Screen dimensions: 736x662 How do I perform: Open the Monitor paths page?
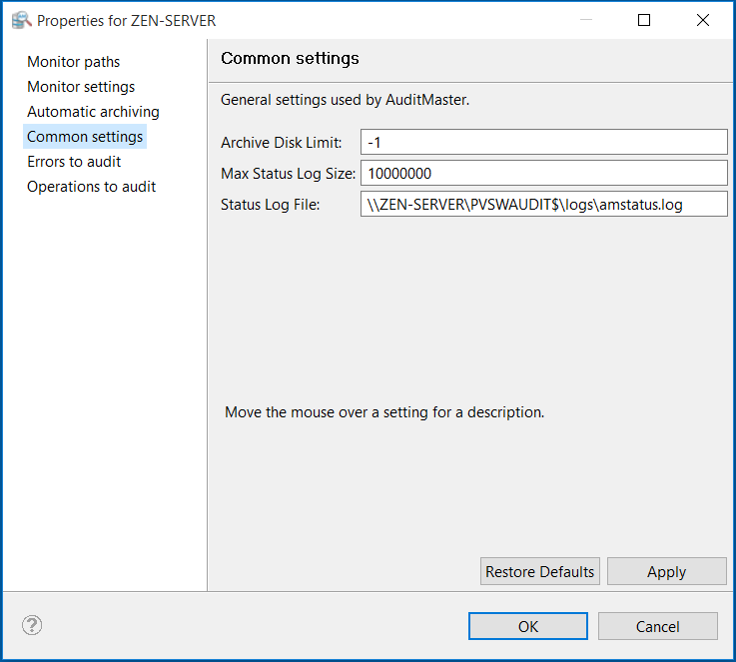click(x=73, y=62)
